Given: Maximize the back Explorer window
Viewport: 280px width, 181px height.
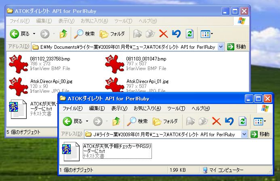Looking at the screenshot, I should (235, 11).
